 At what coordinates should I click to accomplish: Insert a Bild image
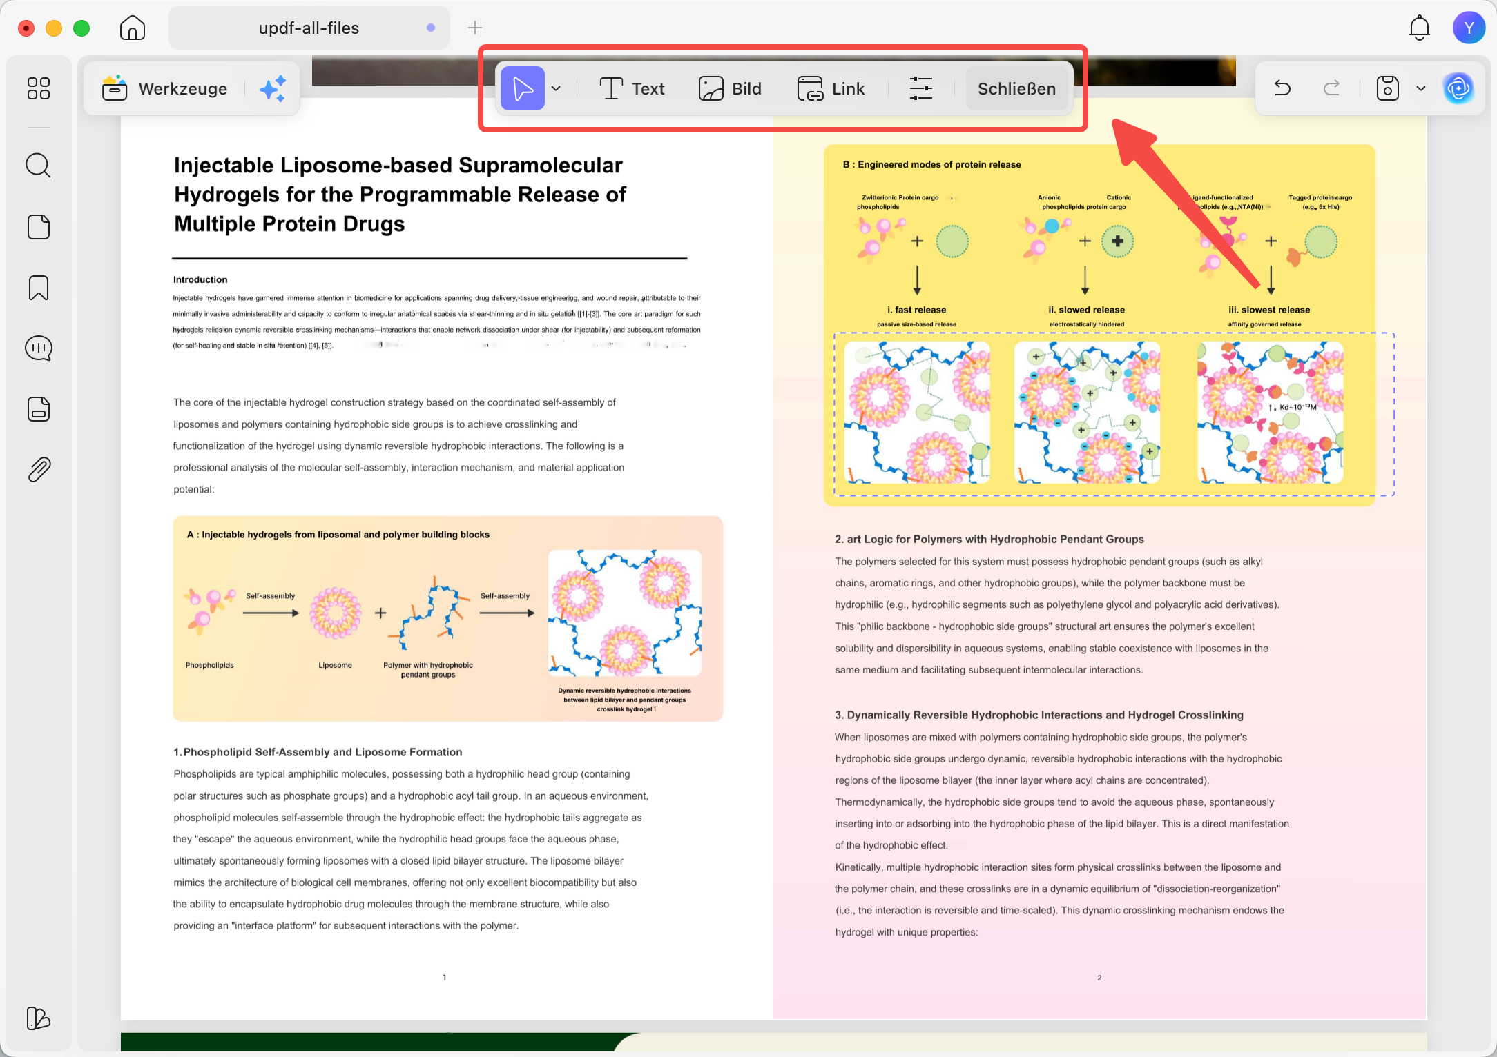(x=730, y=89)
